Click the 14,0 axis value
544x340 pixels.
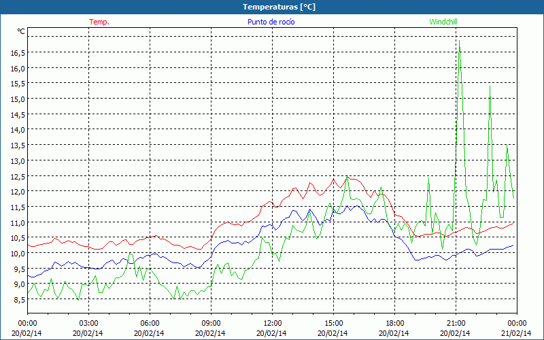pyautogui.click(x=18, y=130)
